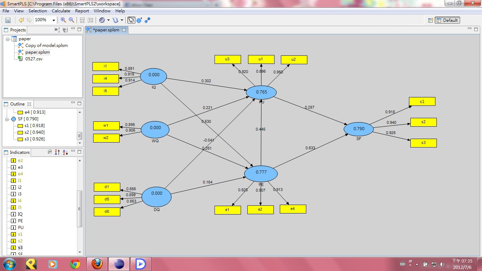
Task: Click the Open Perspective icon
Action: [430, 20]
